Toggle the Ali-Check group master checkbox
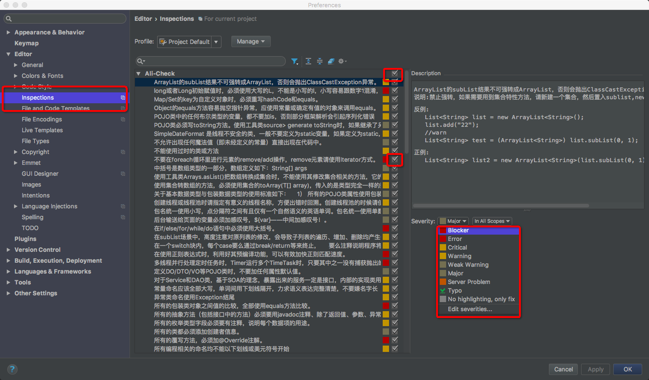 (394, 74)
